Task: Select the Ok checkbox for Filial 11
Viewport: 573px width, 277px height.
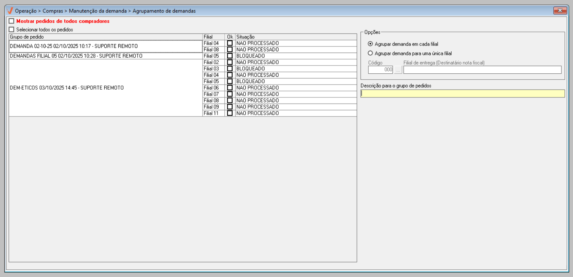Action: pos(230,113)
